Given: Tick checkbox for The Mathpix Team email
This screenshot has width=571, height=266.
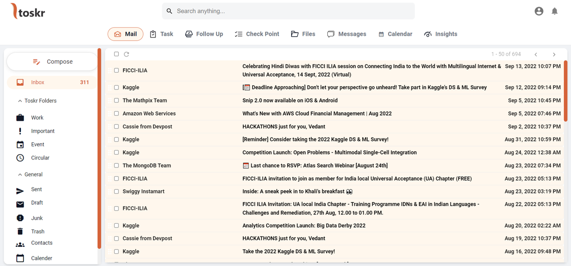Looking at the screenshot, I should pos(116,100).
